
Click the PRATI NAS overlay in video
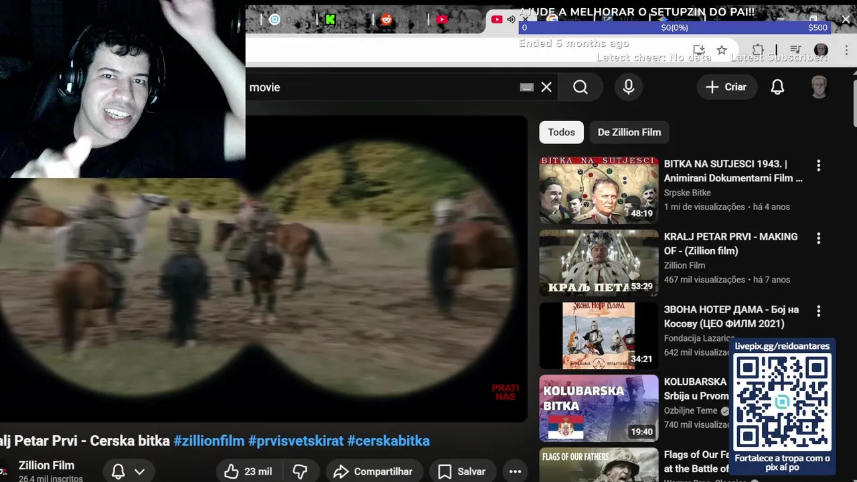505,392
